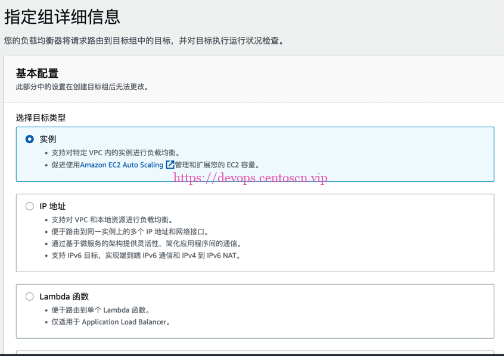Viewport: 504px width, 356px height.
Task: Click the 基本配置 section heading
Action: tap(37, 74)
